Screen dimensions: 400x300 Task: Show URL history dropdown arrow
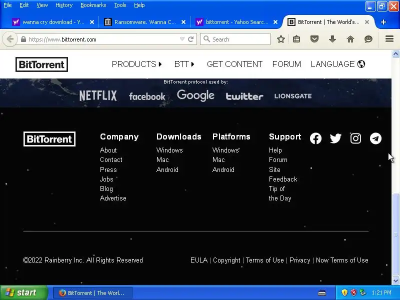pyautogui.click(x=182, y=39)
